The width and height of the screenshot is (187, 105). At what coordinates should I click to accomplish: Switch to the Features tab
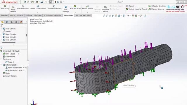click(4, 15)
